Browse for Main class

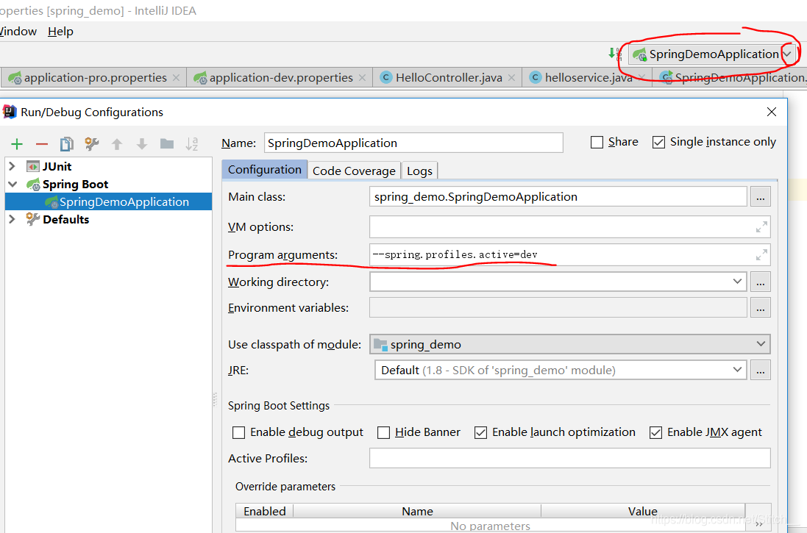click(x=760, y=197)
